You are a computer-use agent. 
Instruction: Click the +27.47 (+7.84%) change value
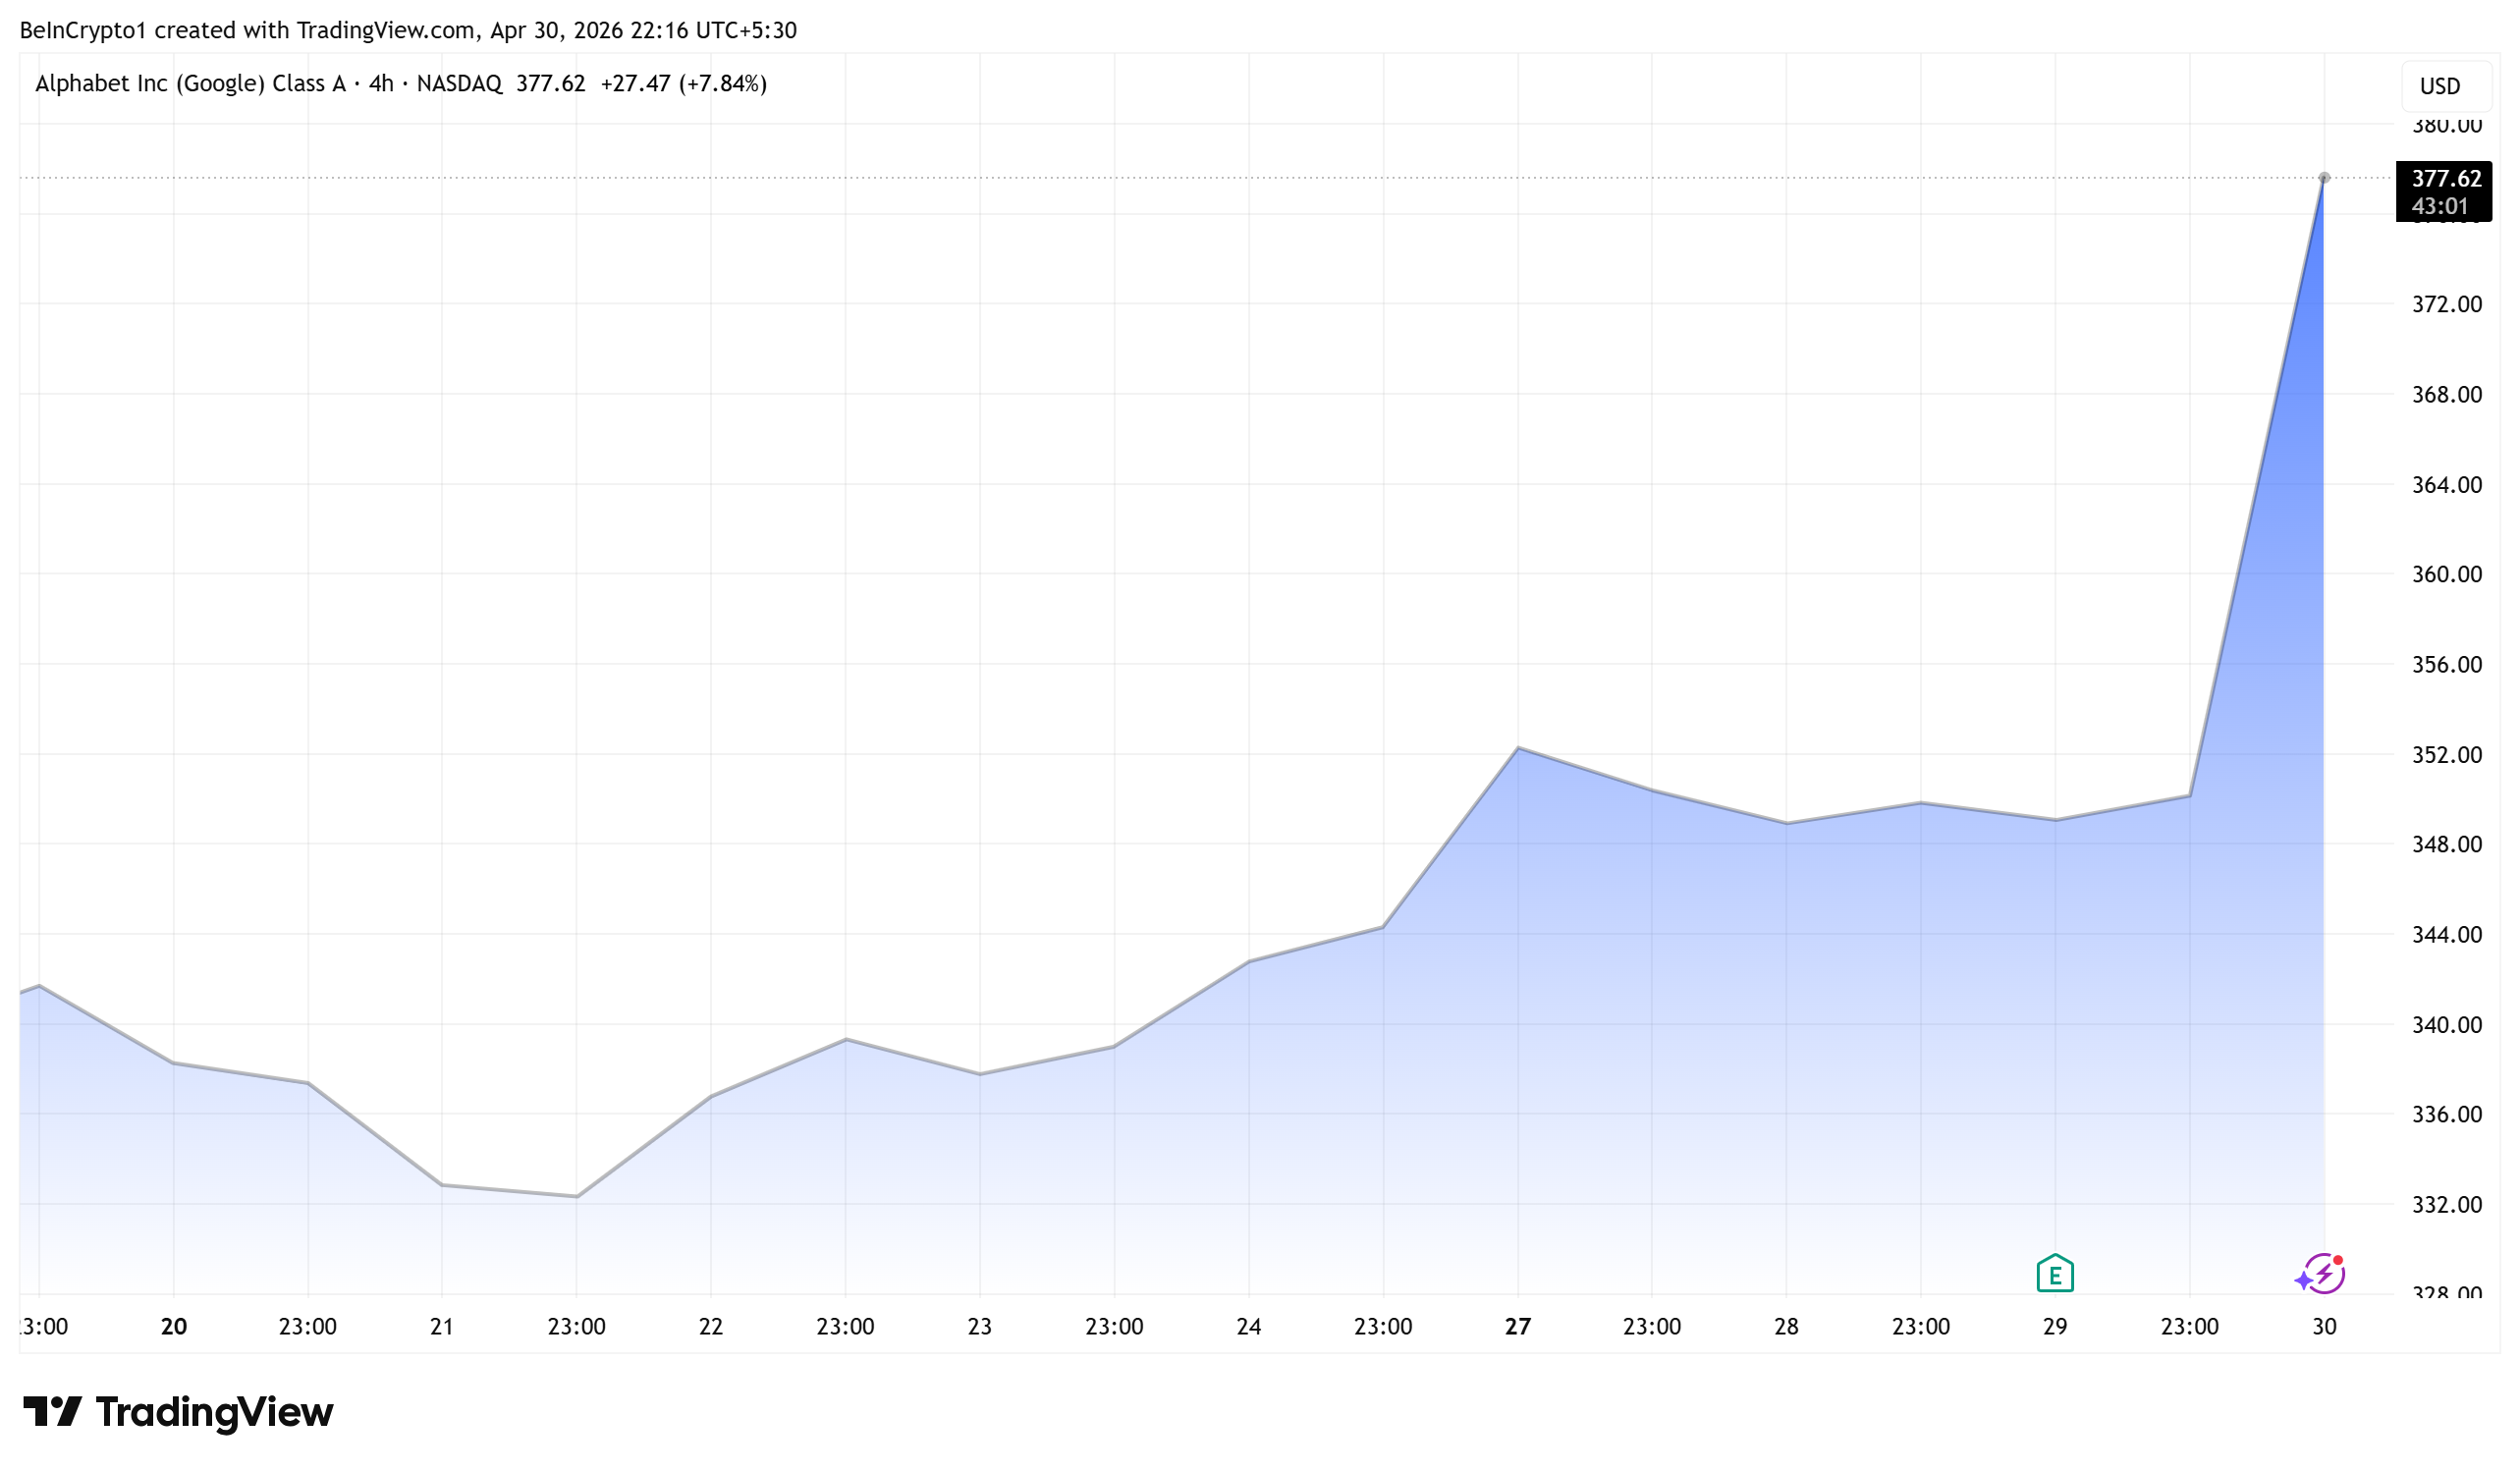(x=683, y=83)
